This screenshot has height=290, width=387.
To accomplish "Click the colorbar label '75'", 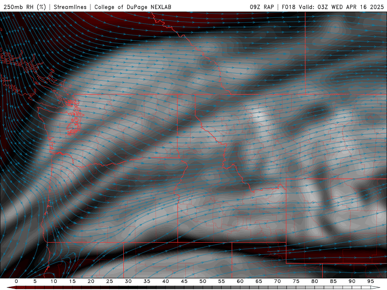I will [x=296, y=281].
